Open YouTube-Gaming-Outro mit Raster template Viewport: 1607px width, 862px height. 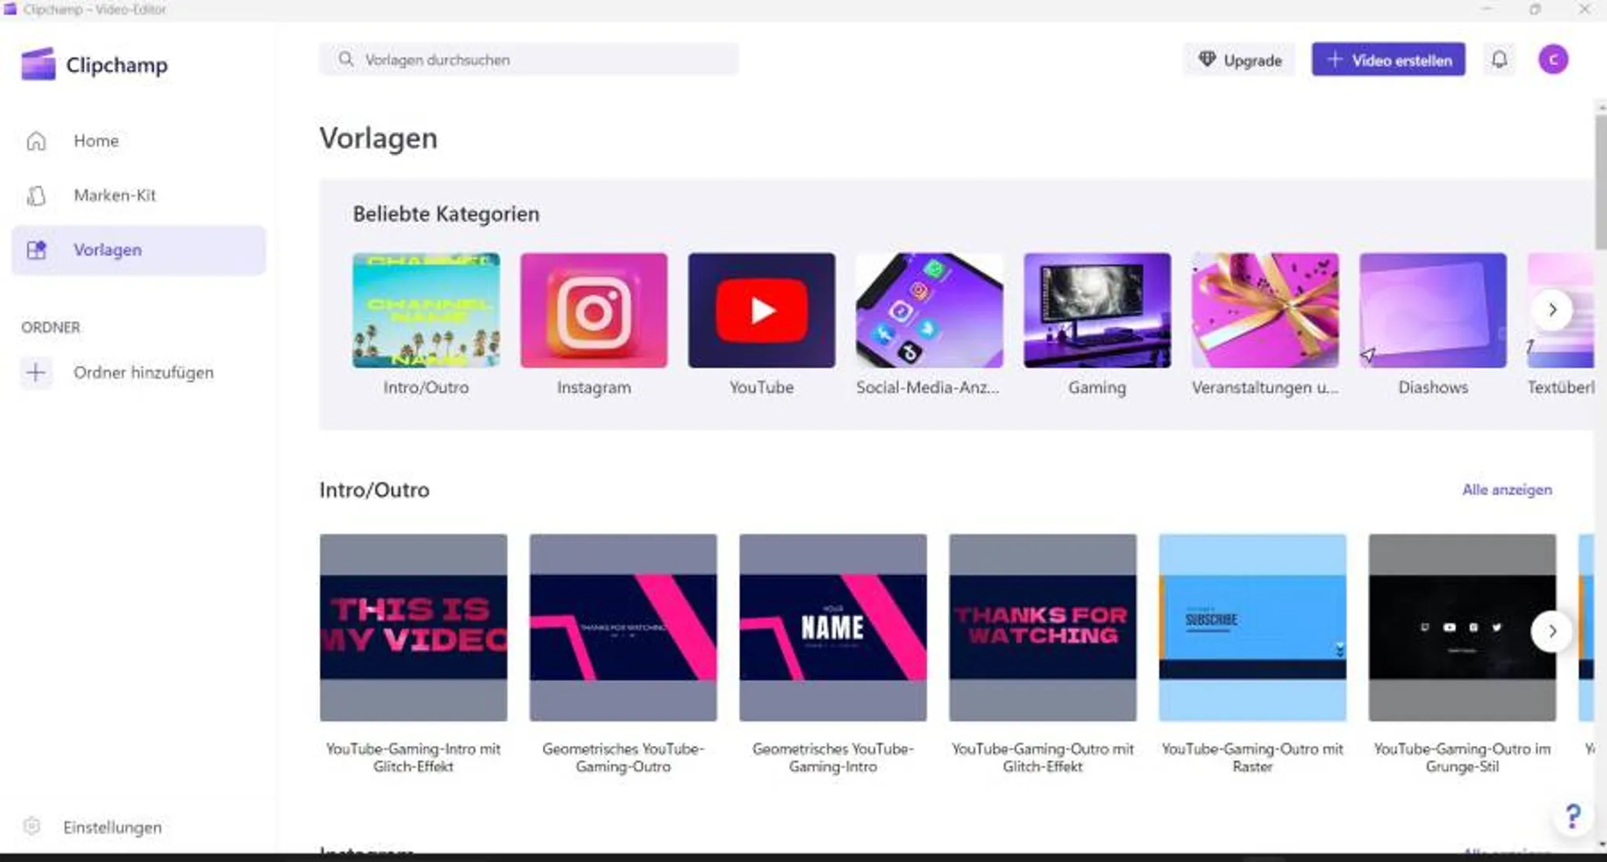tap(1253, 627)
